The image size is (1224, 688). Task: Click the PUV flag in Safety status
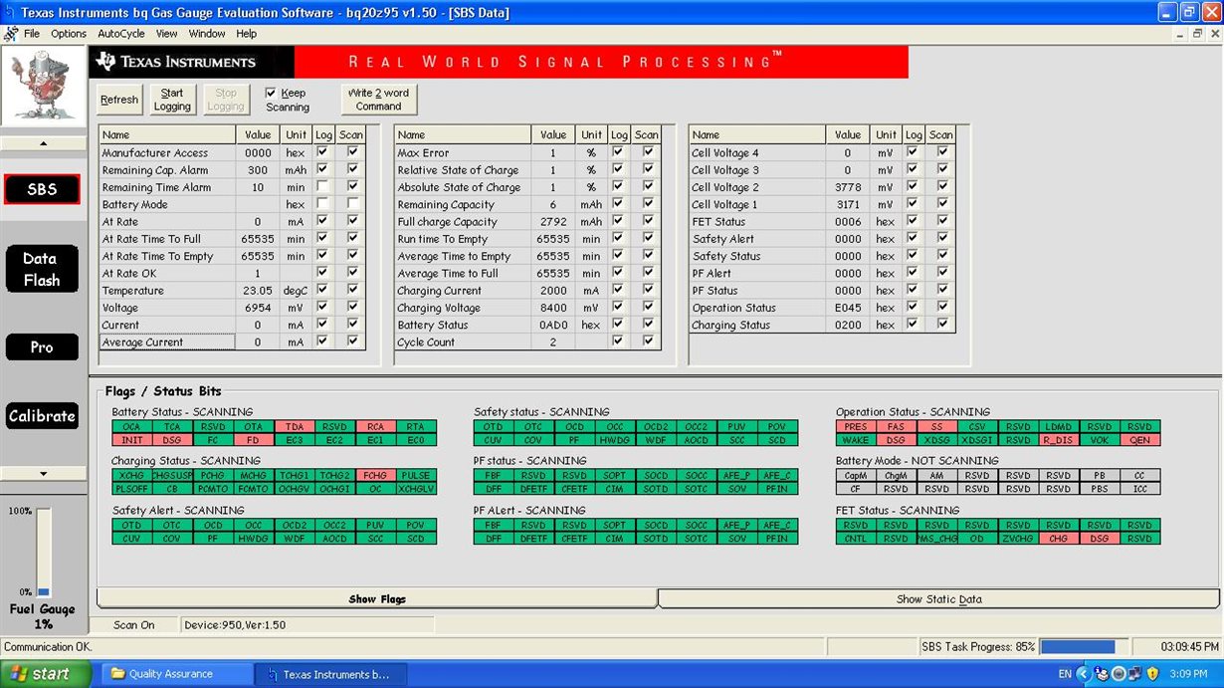click(736, 426)
